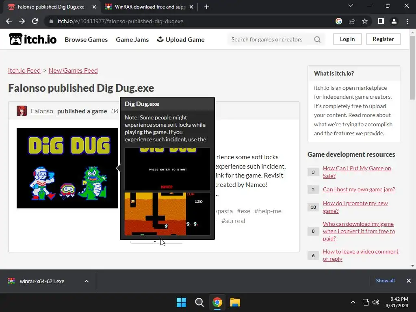Open 'Can I host my own game jam?'
416x312 pixels.
[x=359, y=189]
